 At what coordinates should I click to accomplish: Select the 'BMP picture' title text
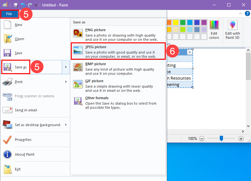tap(96, 64)
